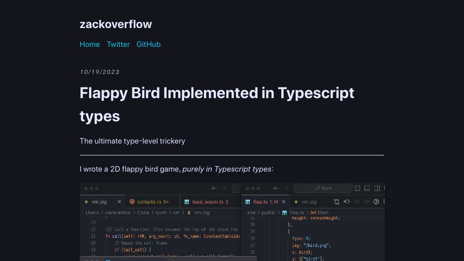Click the "/// Call a function" comment line

tap(172, 229)
